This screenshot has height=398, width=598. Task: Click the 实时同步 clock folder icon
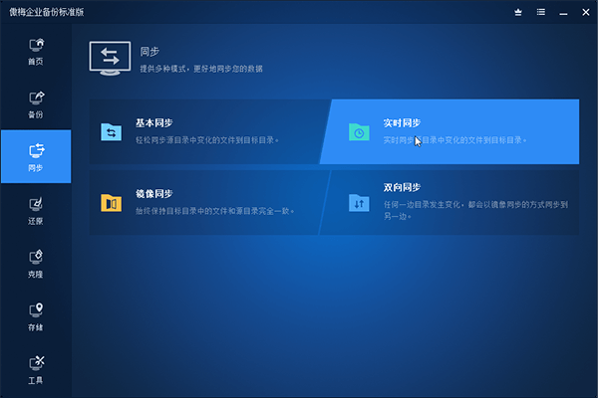pyautogui.click(x=359, y=131)
